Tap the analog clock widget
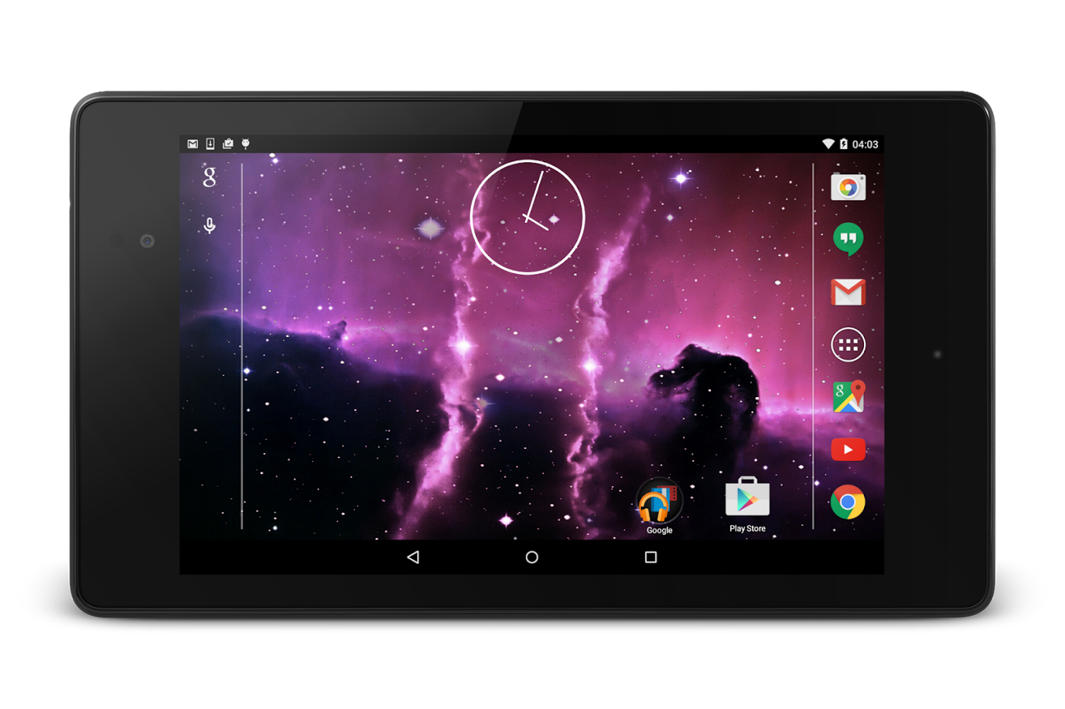The height and width of the screenshot is (709, 1065). [x=527, y=217]
